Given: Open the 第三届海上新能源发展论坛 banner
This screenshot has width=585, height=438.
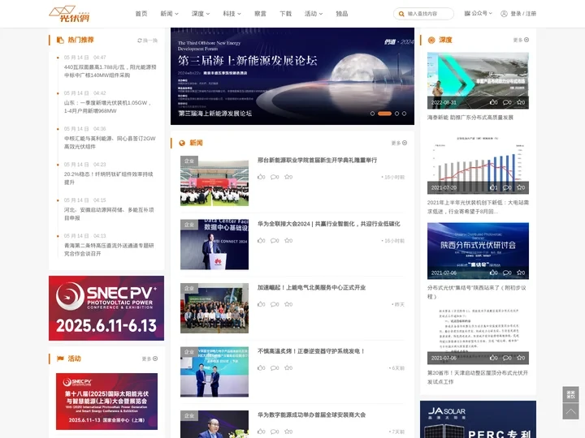Looking at the screenshot, I should click(292, 76).
